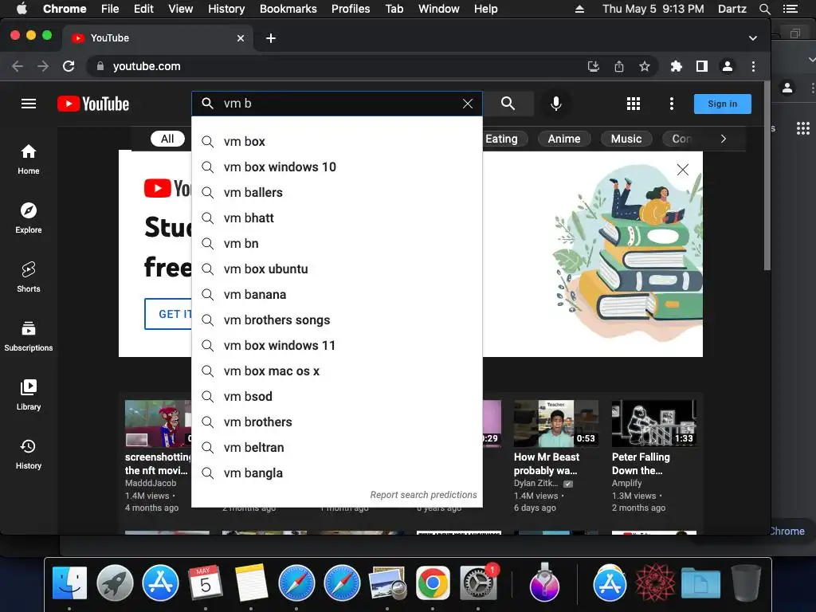Open Subscriptions in sidebar

[29, 336]
